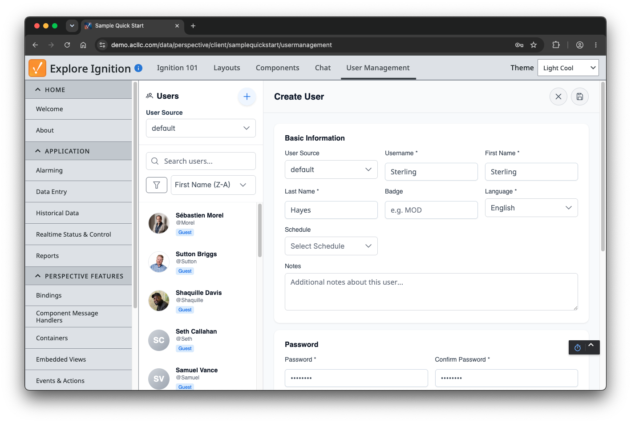Click the info icon beside Explore Ignition
Screen dimensions: 631x423
(138, 68)
